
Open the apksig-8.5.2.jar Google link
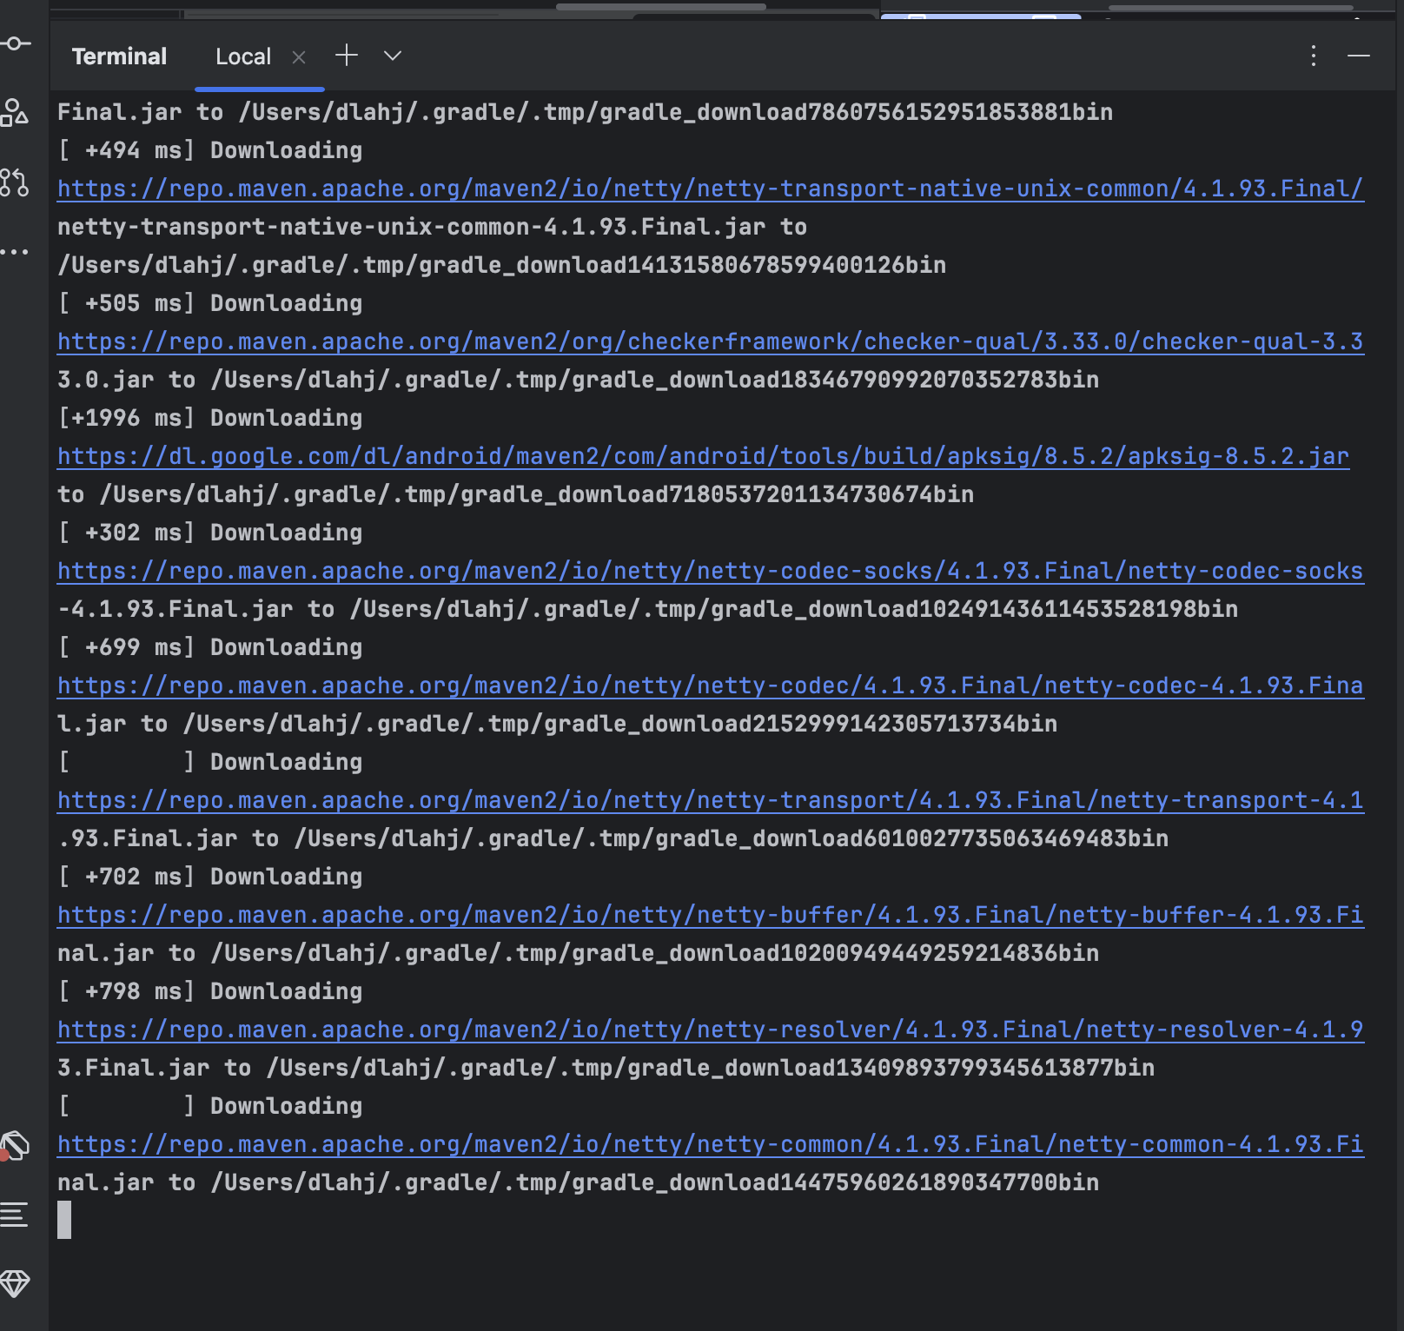(704, 457)
